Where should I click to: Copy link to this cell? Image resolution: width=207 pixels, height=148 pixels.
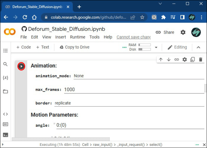[x=176, y=59]
